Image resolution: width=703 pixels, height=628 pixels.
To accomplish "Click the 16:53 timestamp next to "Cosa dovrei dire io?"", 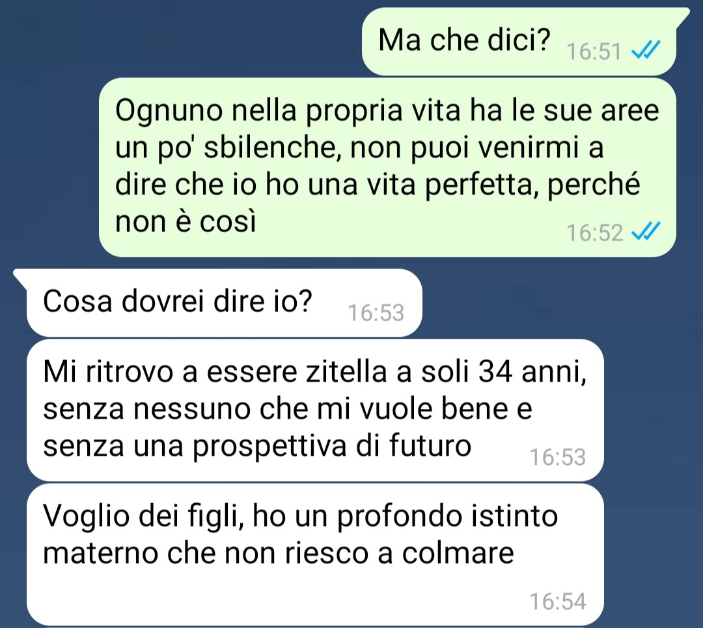I will tap(376, 313).
